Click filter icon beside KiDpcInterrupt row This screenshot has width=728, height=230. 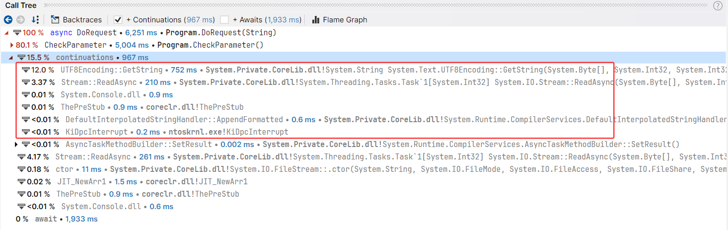click(x=26, y=132)
